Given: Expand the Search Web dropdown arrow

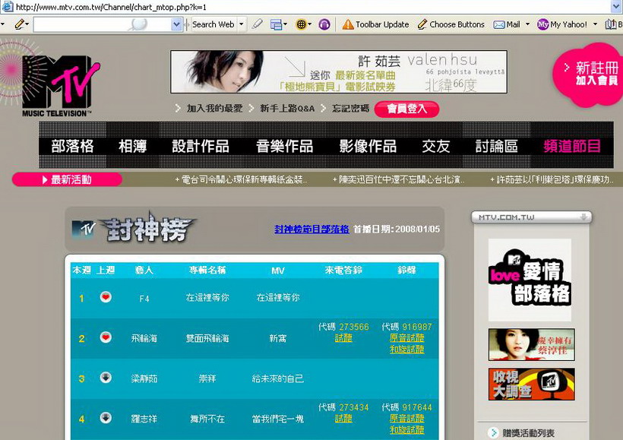Looking at the screenshot, I should (x=241, y=24).
